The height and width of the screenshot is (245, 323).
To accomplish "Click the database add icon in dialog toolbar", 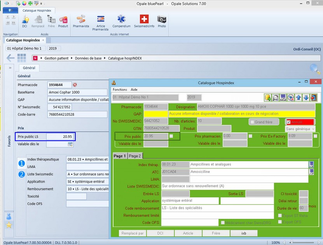I will click(268, 97).
